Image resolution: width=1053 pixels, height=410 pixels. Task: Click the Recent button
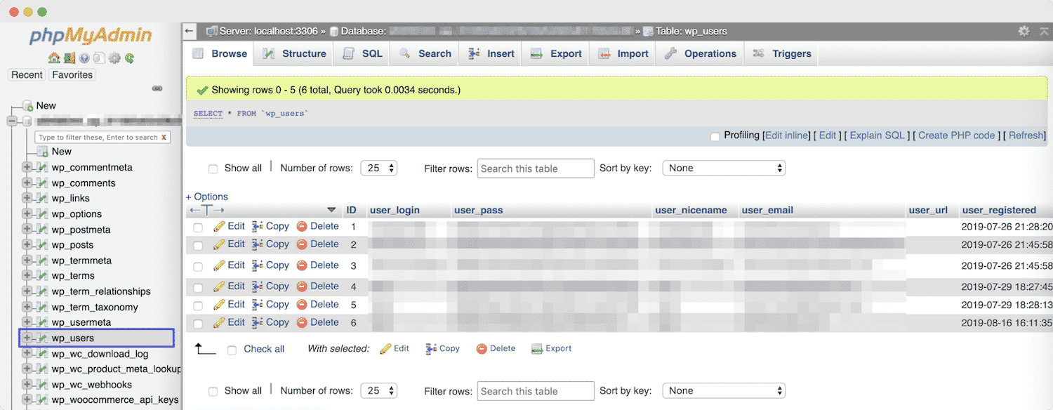coord(27,75)
